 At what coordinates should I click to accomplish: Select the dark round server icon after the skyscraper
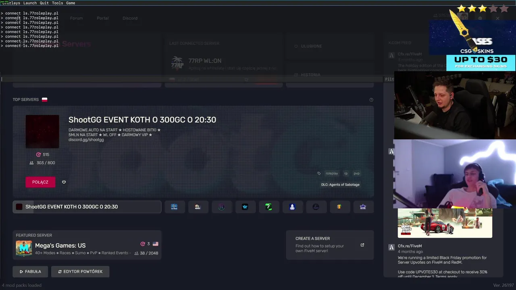coord(316,207)
